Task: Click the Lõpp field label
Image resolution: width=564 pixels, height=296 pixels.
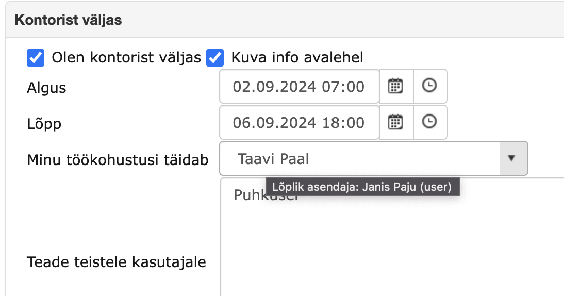Action: coord(44,124)
